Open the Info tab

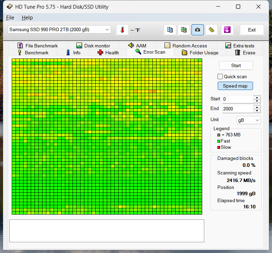(73, 53)
